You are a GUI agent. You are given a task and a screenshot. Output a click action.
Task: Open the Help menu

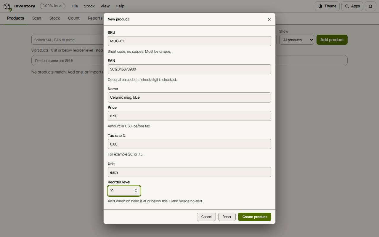tap(120, 6)
